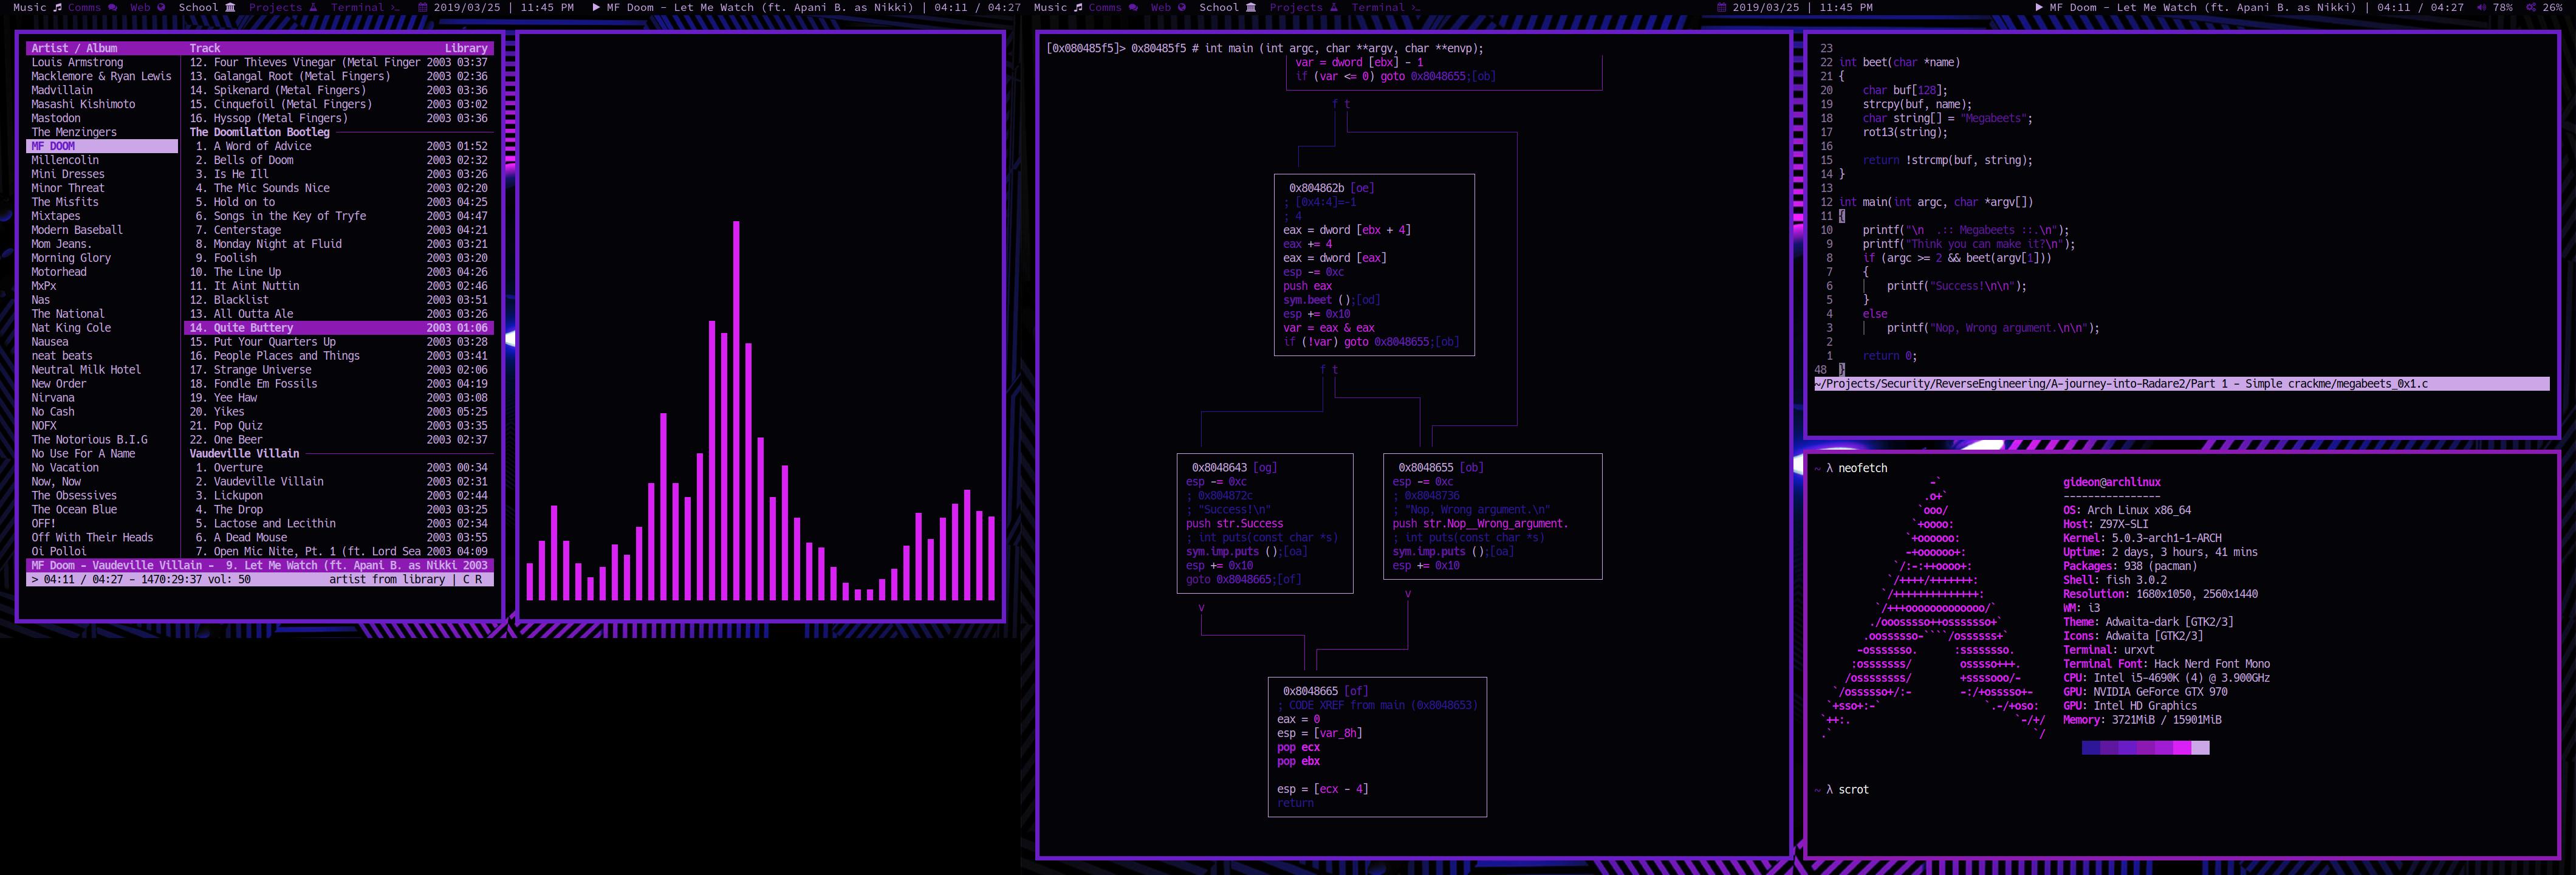Viewport: 2576px width, 875px height.
Task: Click lightest lavender swatch in neofetch color row
Action: coord(2200,748)
